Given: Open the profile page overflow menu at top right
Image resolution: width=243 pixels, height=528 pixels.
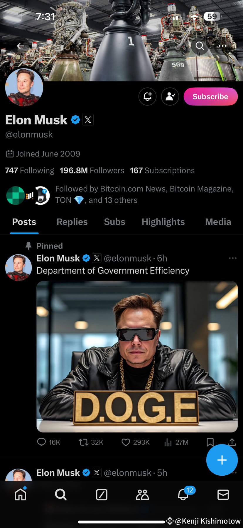Looking at the screenshot, I should pyautogui.click(x=222, y=46).
